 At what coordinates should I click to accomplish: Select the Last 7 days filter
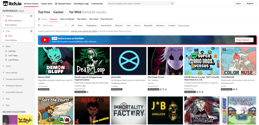[x=13, y=55]
